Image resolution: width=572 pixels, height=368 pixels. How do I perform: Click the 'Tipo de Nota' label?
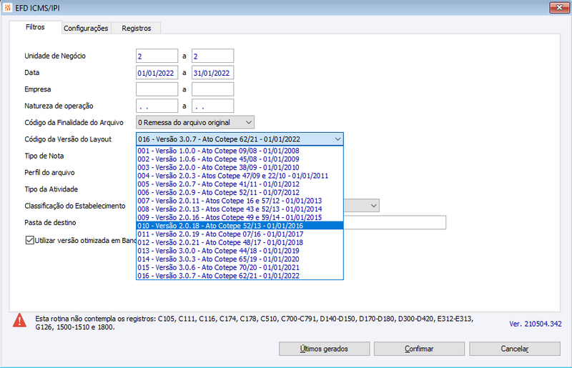click(44, 156)
